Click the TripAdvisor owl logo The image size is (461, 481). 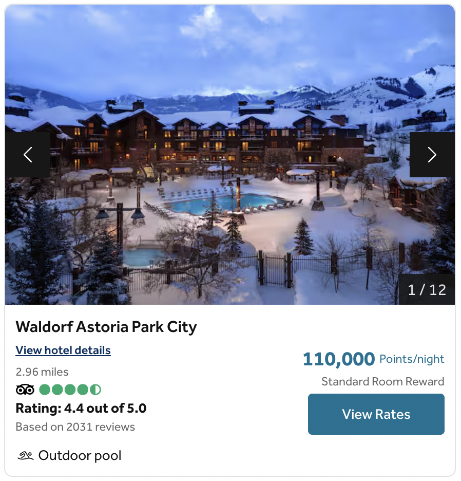(25, 390)
